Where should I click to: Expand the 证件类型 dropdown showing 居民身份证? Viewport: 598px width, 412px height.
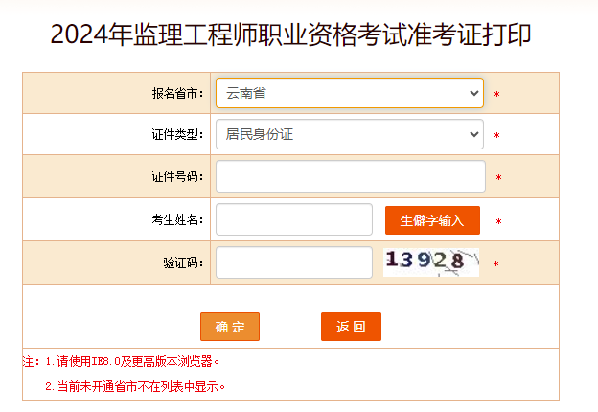coord(350,134)
